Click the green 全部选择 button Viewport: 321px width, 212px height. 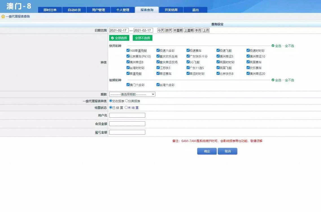[x=119, y=38]
